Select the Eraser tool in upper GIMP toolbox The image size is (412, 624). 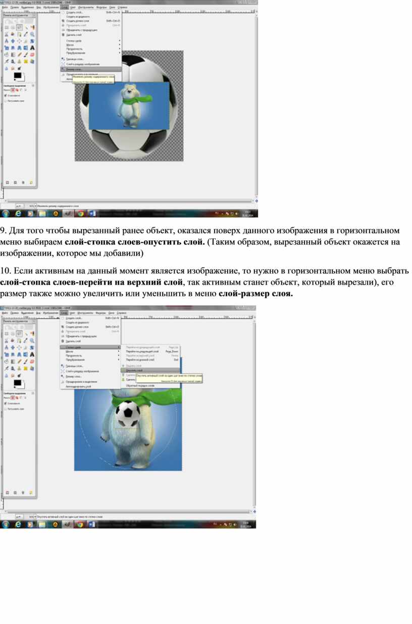32,55
